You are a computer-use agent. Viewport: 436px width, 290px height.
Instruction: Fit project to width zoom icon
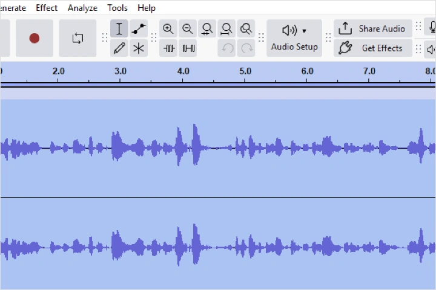[226, 28]
